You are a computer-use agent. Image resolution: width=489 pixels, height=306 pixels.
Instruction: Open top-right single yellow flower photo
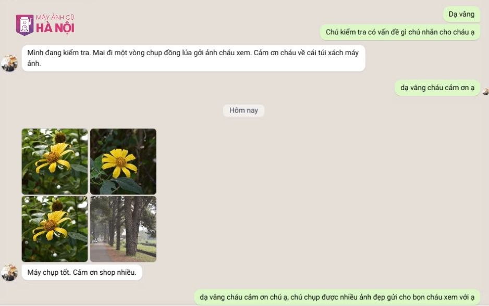[x=123, y=161]
